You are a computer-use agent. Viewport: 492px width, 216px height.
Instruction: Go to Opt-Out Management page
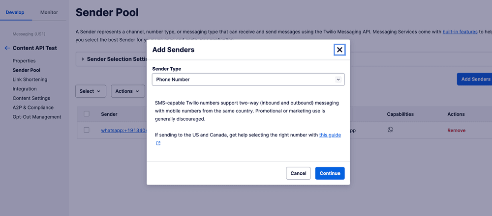(x=37, y=117)
